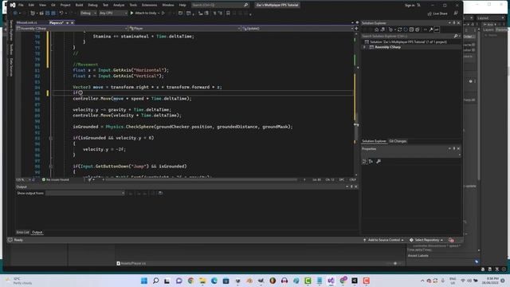Collapse the if(isGrounded && velocity.y) code block
Image resolution: width=510 pixels, height=287 pixels.
tap(51, 138)
